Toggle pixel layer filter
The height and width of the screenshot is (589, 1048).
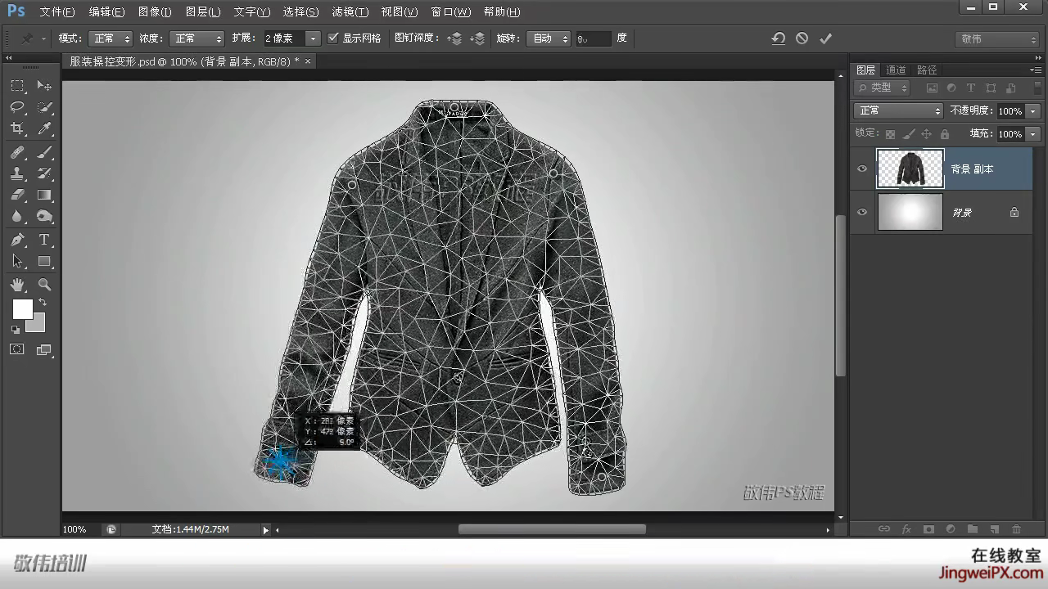click(932, 88)
